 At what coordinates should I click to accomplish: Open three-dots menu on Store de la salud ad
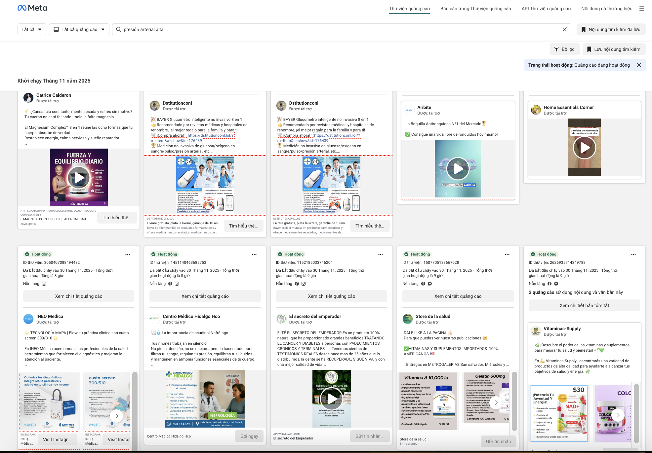pos(507,255)
